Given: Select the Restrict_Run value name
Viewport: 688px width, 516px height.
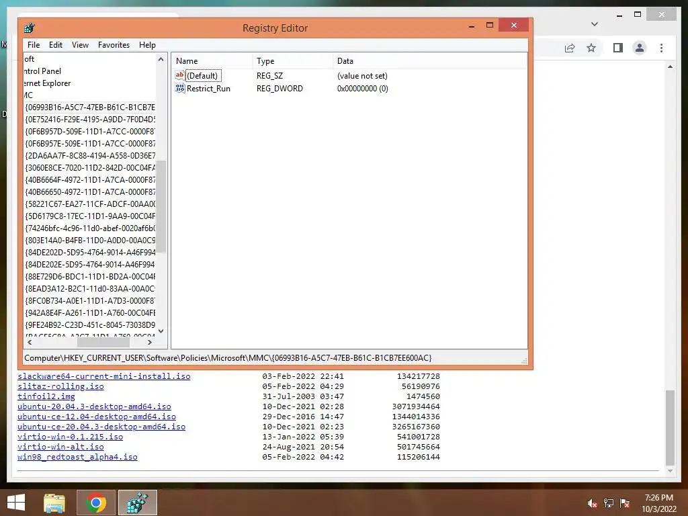Looking at the screenshot, I should 208,88.
